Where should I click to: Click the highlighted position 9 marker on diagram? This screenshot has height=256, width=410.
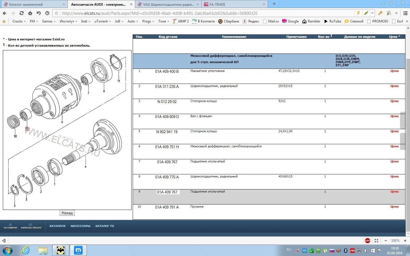tap(27, 129)
